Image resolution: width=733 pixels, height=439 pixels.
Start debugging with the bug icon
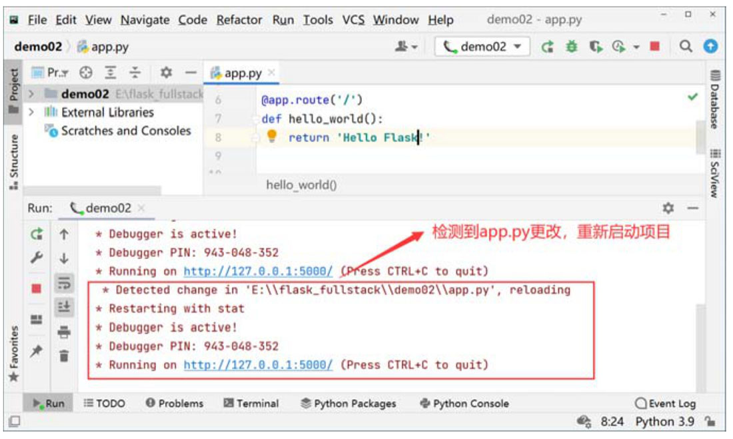coord(571,47)
